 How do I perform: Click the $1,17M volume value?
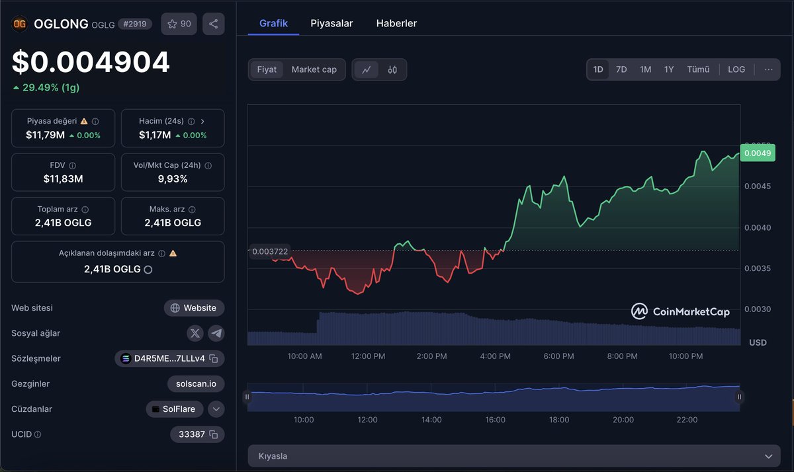click(155, 135)
